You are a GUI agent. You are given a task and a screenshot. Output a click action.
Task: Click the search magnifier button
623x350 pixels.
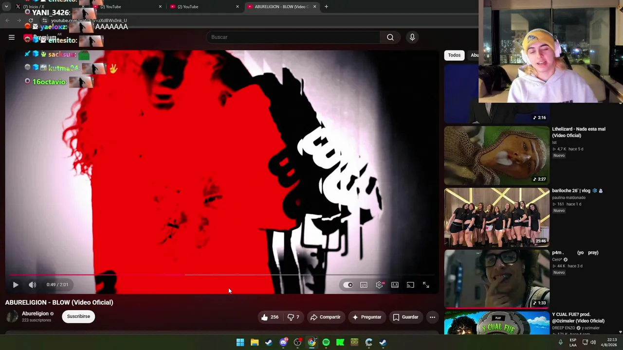click(390, 37)
